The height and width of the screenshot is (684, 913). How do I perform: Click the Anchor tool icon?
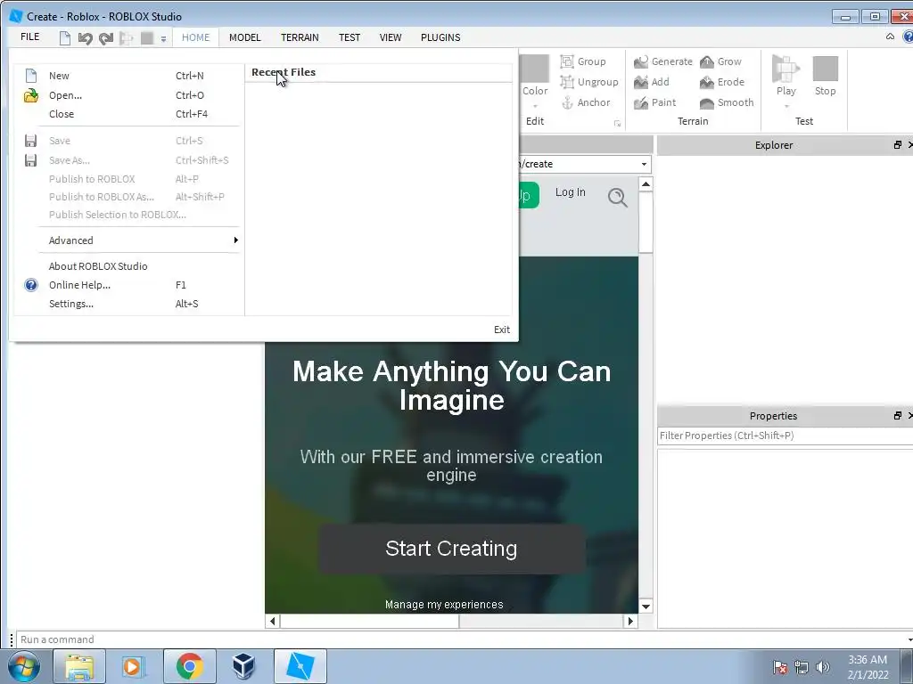[x=567, y=103]
